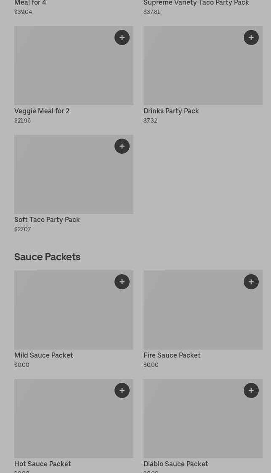Click the Supreme Variety Taco Party Pack title
271x473 pixels.
click(196, 3)
